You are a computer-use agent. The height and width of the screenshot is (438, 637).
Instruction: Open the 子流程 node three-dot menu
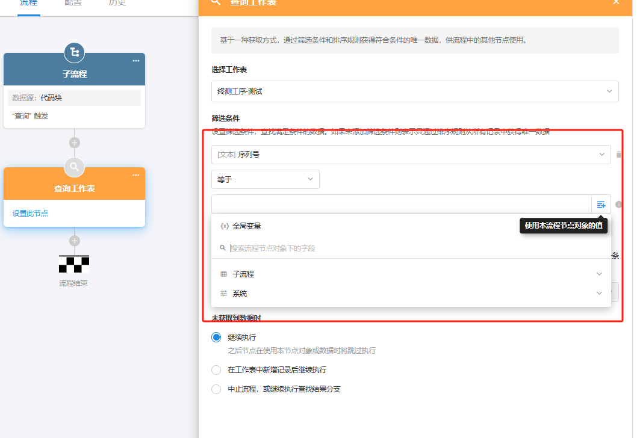pos(136,61)
